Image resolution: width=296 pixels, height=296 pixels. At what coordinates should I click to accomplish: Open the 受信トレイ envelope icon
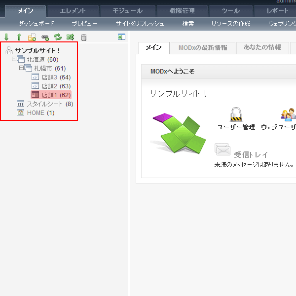click(x=222, y=149)
